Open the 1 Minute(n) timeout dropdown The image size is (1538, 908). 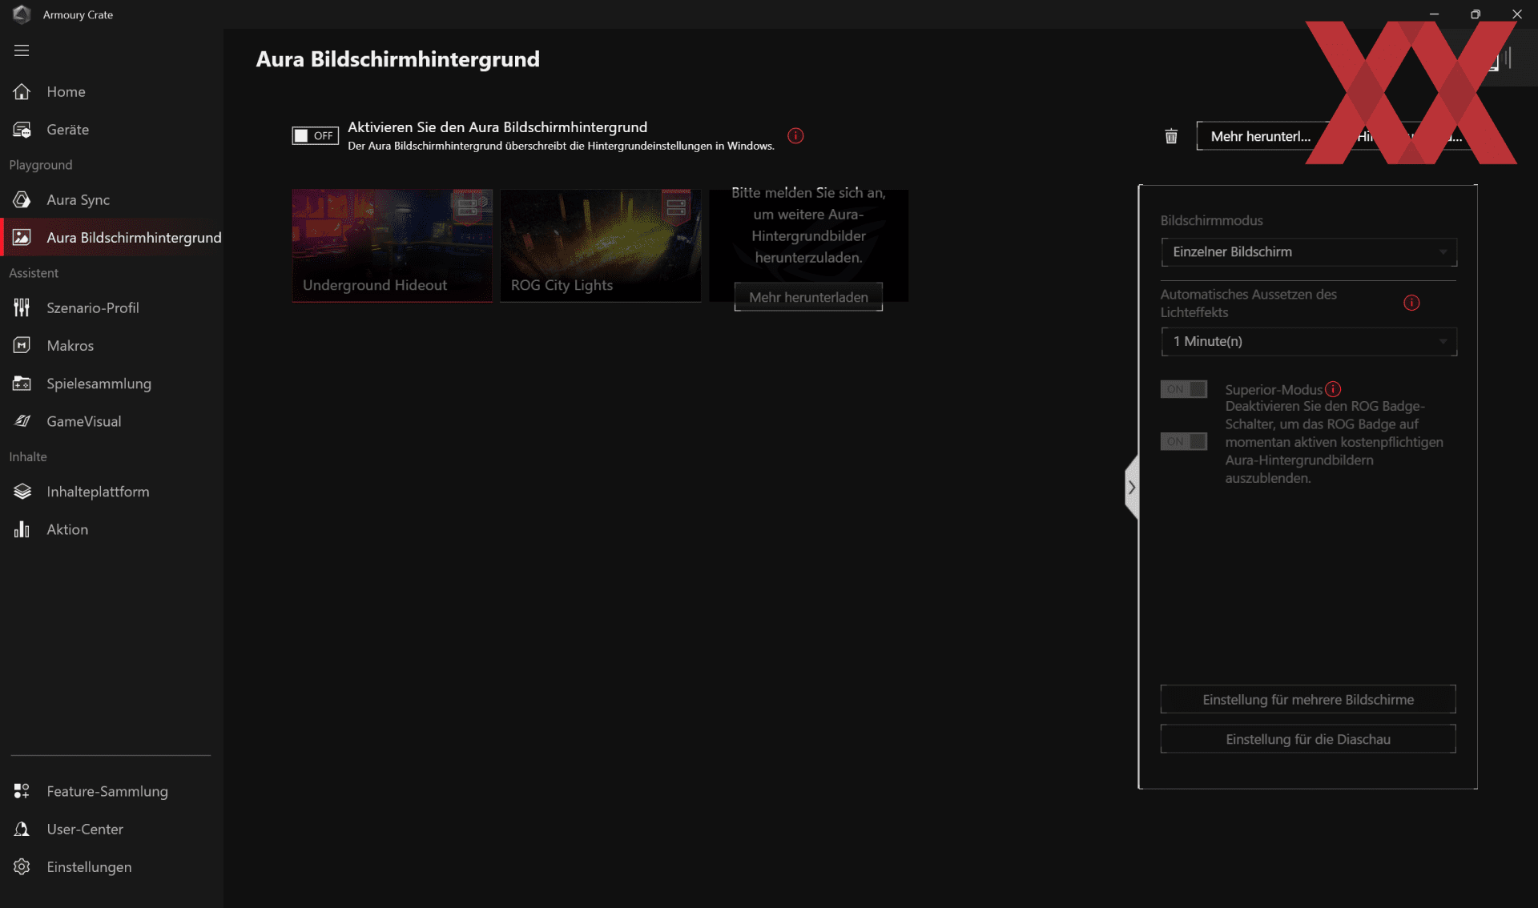[1309, 342]
